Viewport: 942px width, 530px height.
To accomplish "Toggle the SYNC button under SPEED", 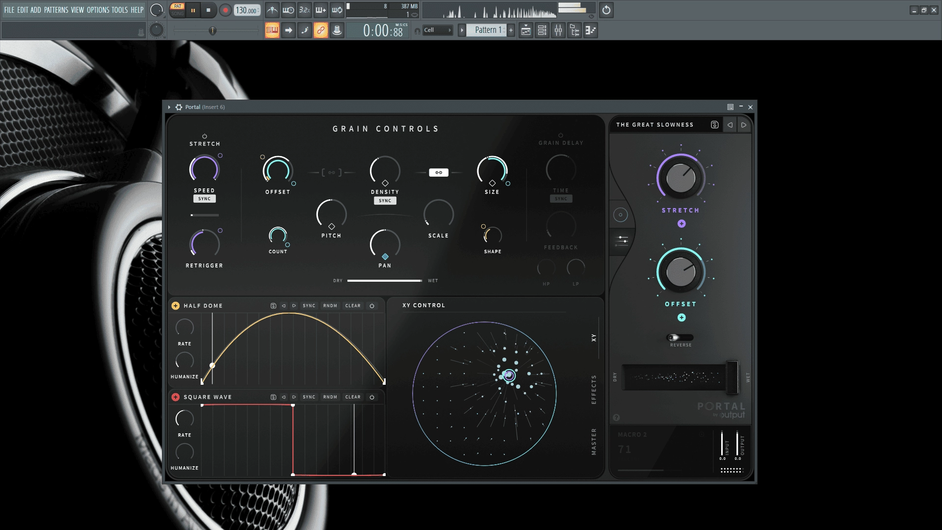I will click(205, 199).
